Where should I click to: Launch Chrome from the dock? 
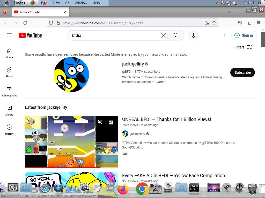142,189
